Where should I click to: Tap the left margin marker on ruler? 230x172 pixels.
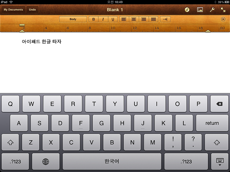(22, 31)
